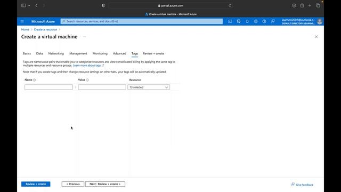Click Next : Review + create button
The image size is (341, 192).
tap(105, 184)
